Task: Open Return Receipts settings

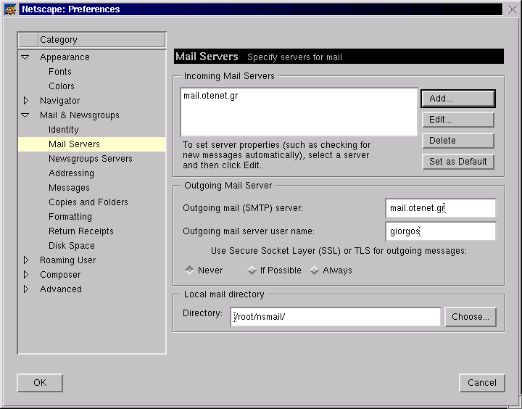Action: [x=81, y=231]
